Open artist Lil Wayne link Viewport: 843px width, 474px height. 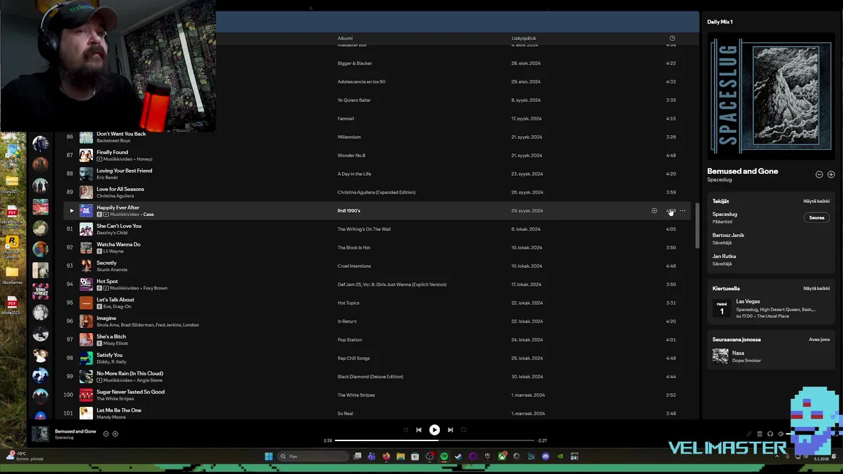tap(113, 251)
